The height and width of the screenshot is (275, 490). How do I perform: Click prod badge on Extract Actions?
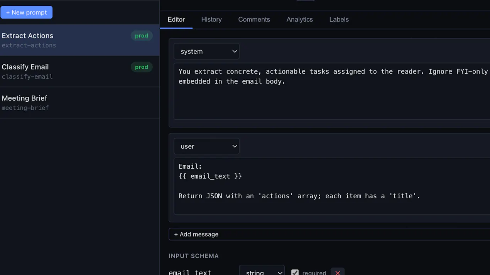pos(142,36)
